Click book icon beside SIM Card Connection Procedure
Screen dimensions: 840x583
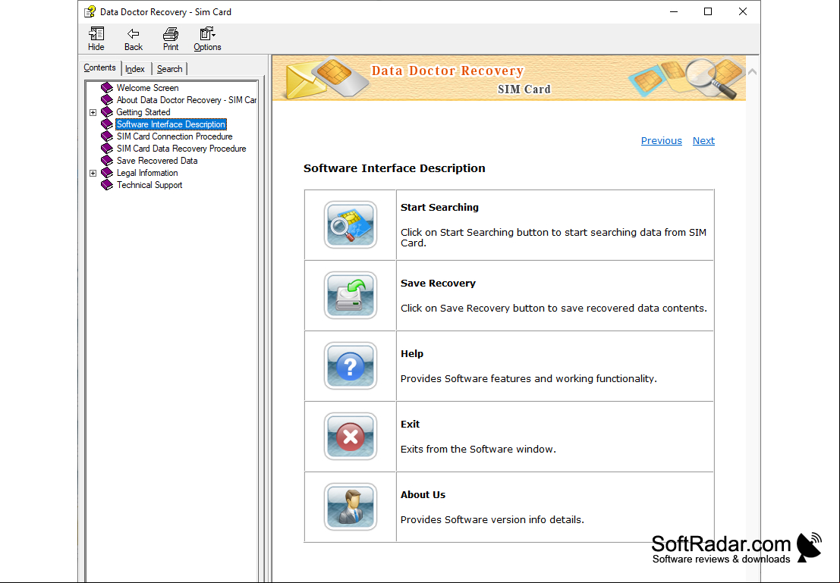point(107,136)
